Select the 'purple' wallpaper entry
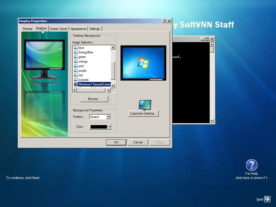 82,71
